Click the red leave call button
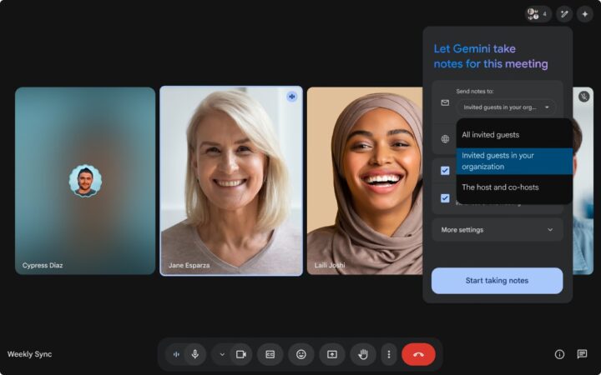The height and width of the screenshot is (375, 601). pos(418,354)
